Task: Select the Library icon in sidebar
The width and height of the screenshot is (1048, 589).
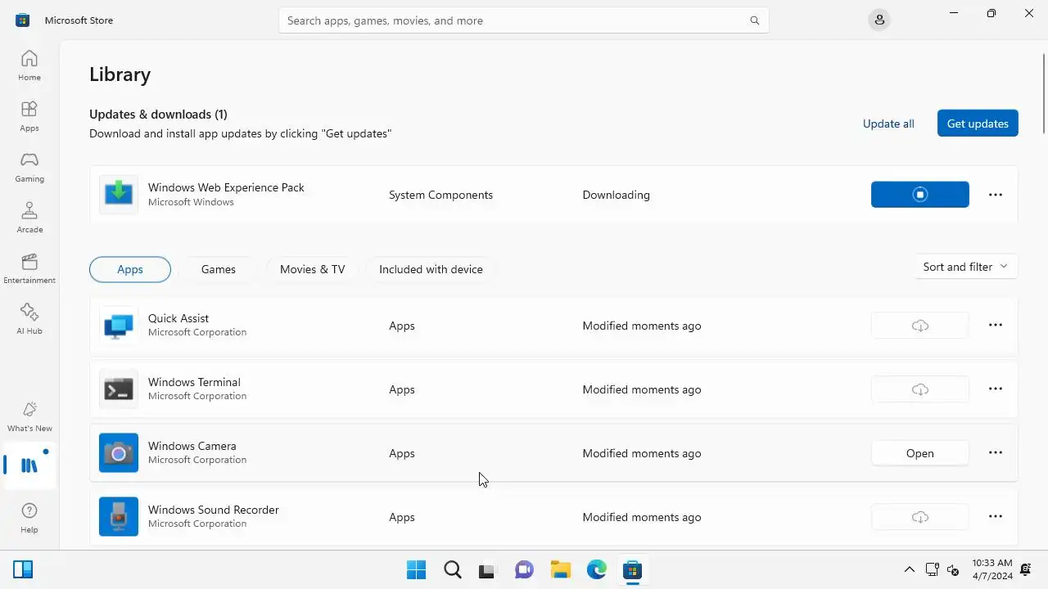Action: point(29,465)
